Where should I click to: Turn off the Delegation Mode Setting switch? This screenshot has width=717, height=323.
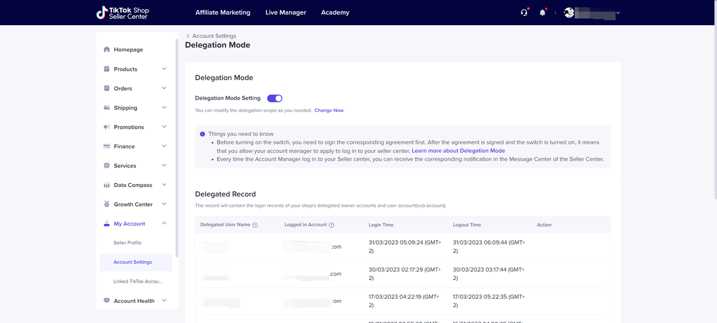[274, 99]
